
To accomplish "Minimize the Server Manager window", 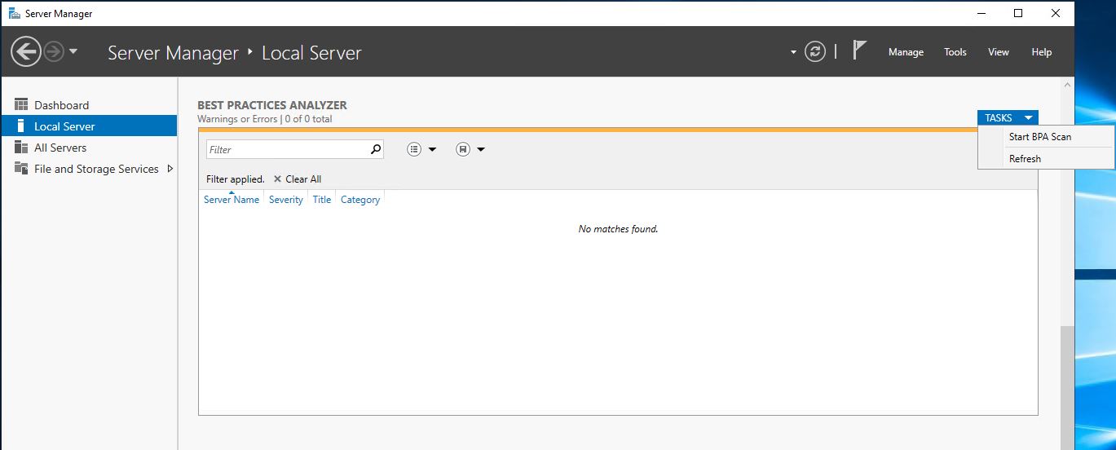I will click(980, 13).
